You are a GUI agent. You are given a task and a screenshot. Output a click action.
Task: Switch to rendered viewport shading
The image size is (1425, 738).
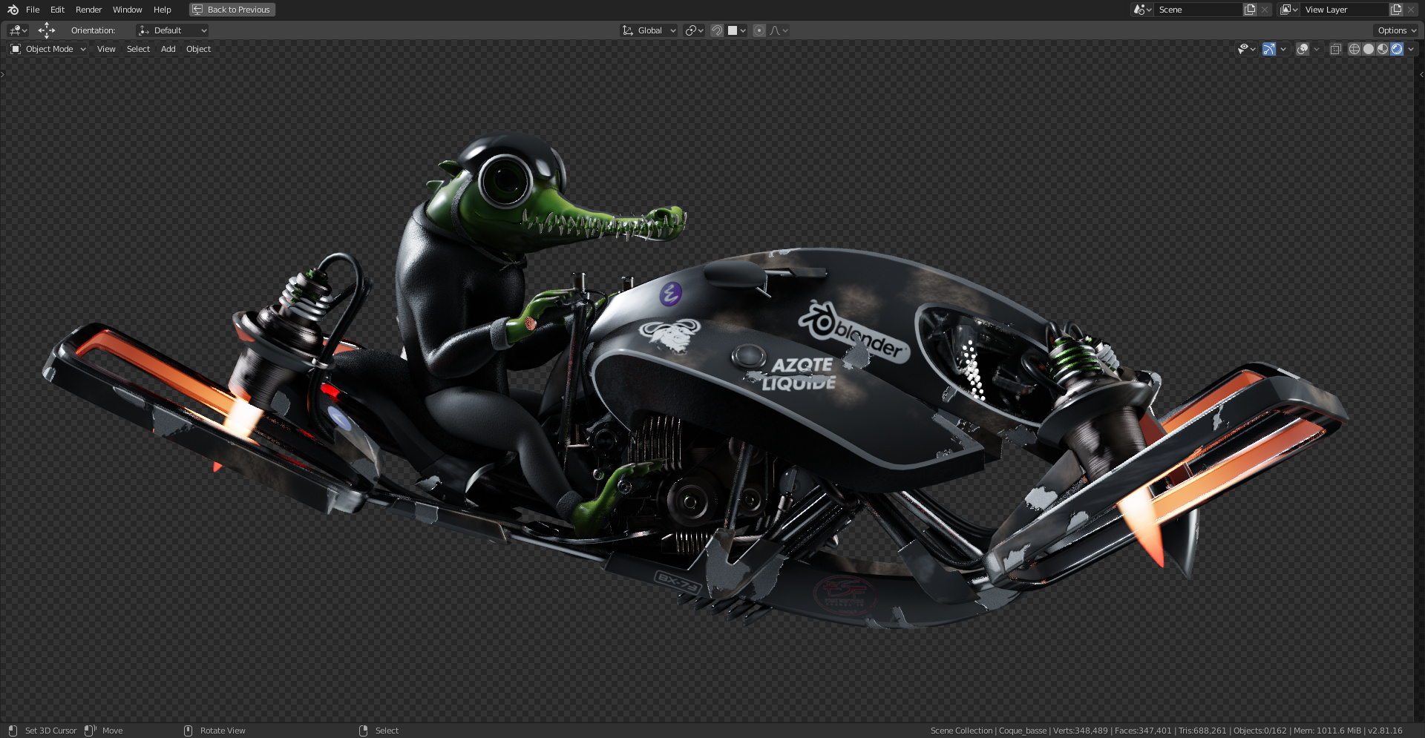click(1397, 49)
